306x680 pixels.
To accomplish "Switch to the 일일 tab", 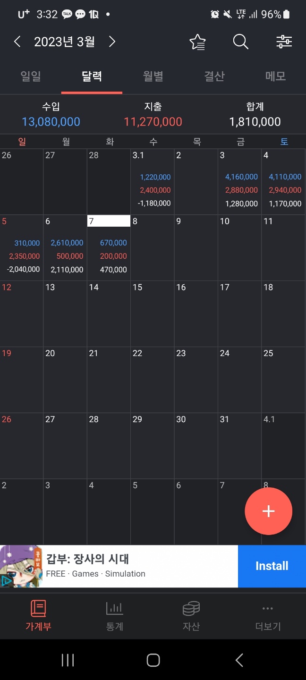I will point(31,76).
